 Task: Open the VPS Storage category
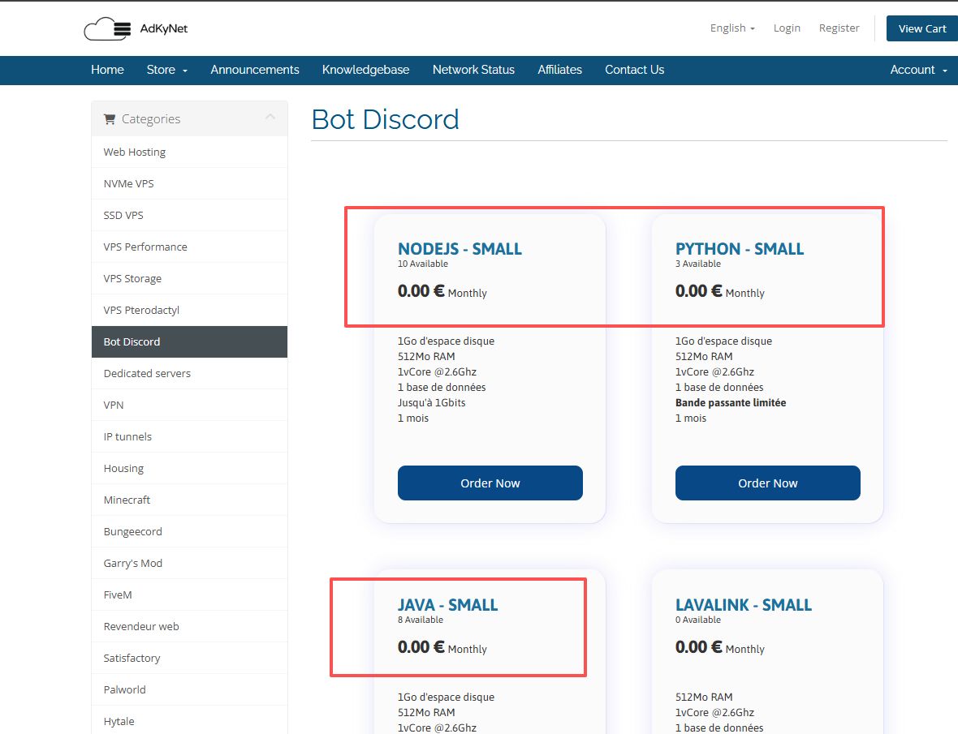click(189, 279)
